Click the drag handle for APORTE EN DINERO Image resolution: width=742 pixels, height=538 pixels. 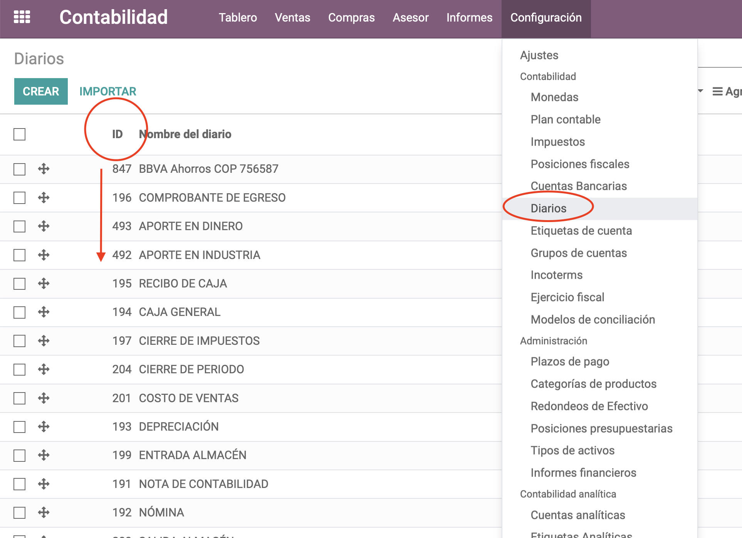point(44,226)
